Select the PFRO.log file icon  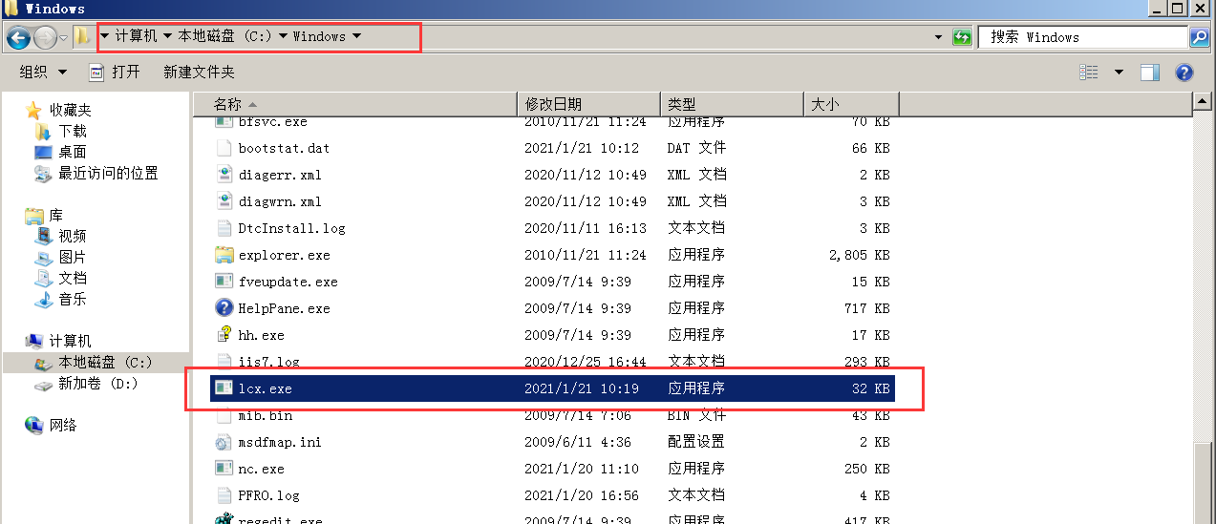(x=224, y=495)
